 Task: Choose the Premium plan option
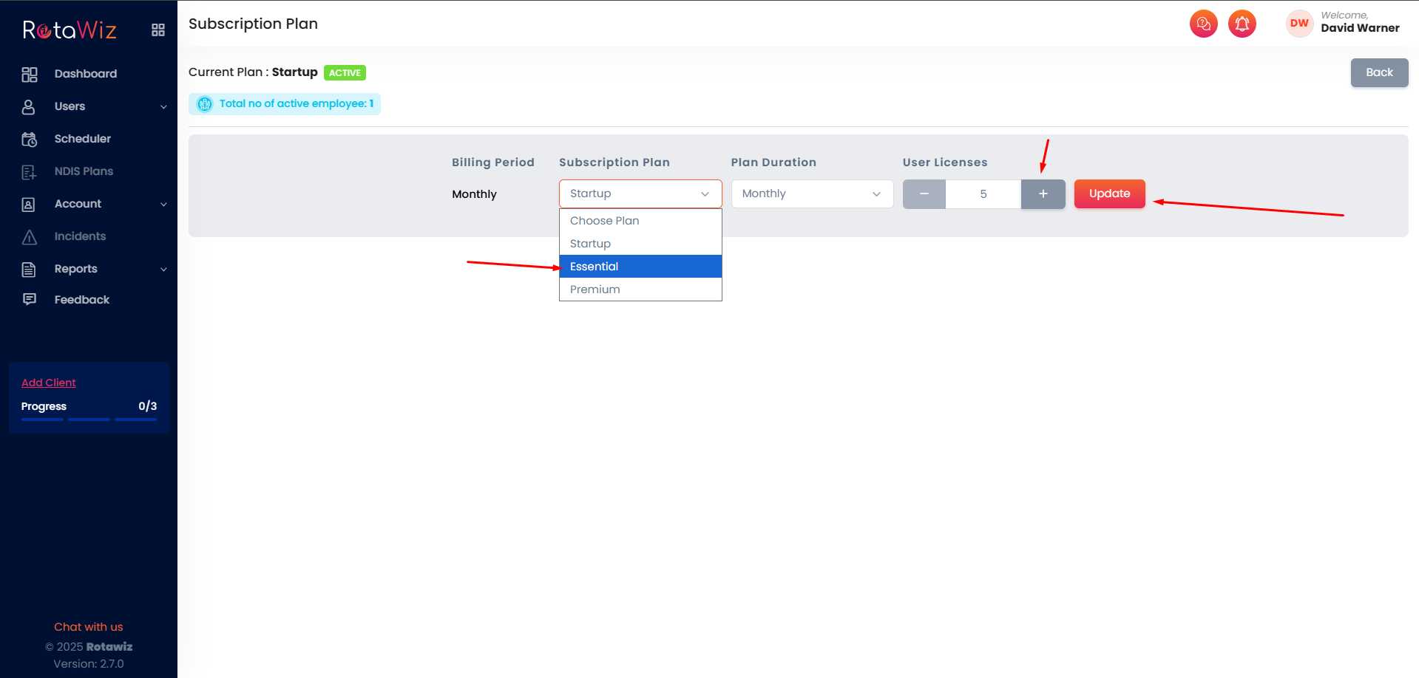point(640,290)
